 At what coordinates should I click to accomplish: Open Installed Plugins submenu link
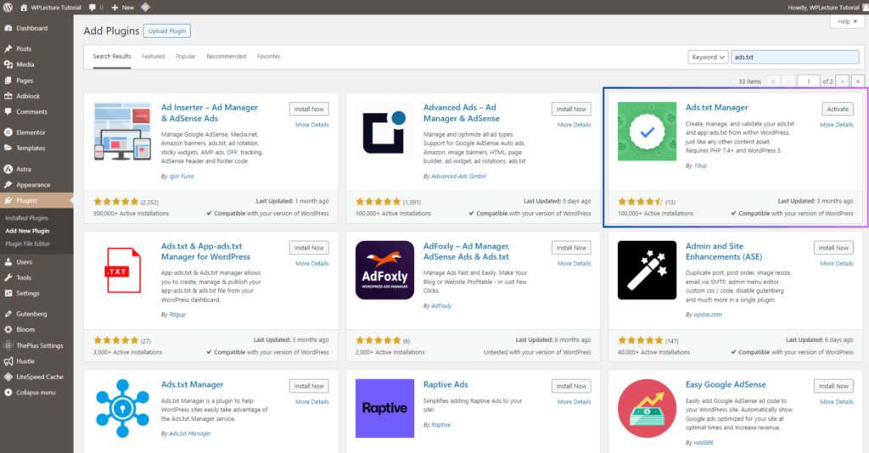click(26, 218)
